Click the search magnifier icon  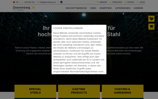coord(137,2)
